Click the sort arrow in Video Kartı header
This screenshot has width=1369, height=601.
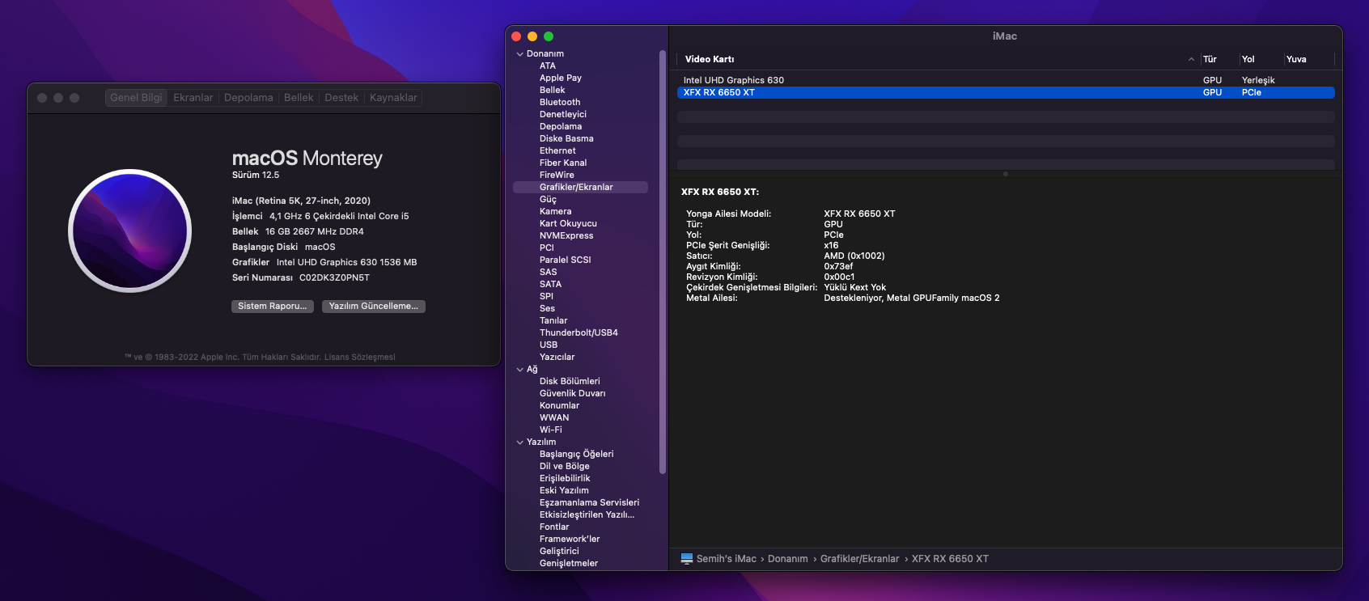tap(1191, 59)
